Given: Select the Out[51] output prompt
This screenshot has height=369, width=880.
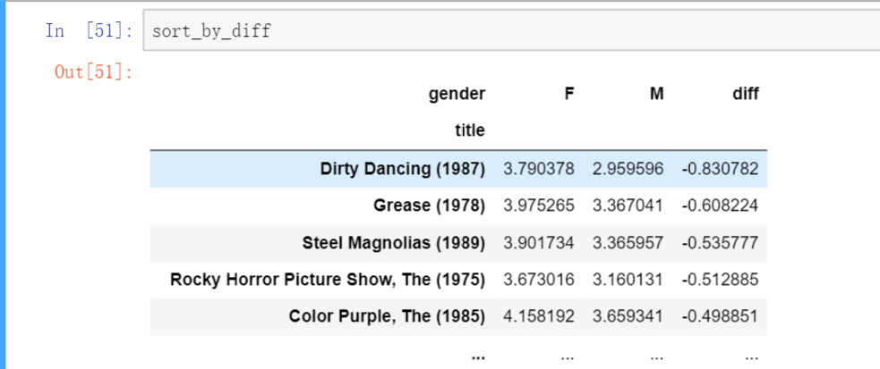Looking at the screenshot, I should click(x=93, y=71).
